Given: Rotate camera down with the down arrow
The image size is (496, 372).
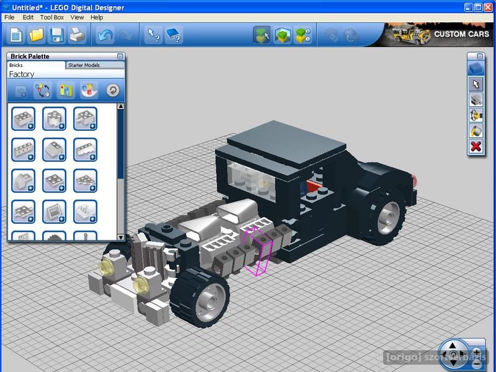Looking at the screenshot, I should [453, 363].
